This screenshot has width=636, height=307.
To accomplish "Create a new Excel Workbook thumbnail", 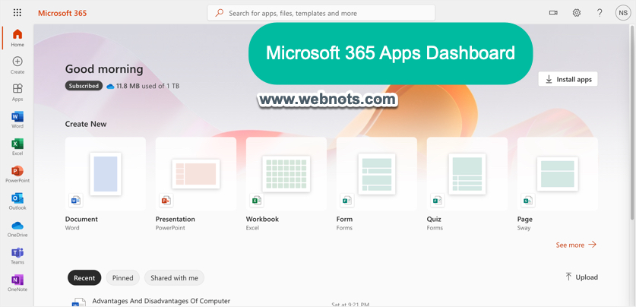I will [x=286, y=174].
